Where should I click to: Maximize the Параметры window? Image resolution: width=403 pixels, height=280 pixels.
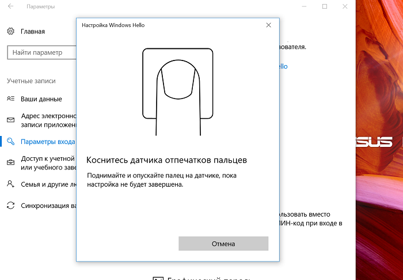325,6
